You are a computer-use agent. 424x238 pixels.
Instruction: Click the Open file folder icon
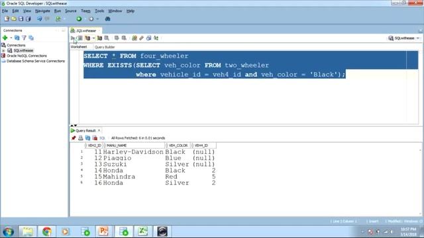click(14, 19)
